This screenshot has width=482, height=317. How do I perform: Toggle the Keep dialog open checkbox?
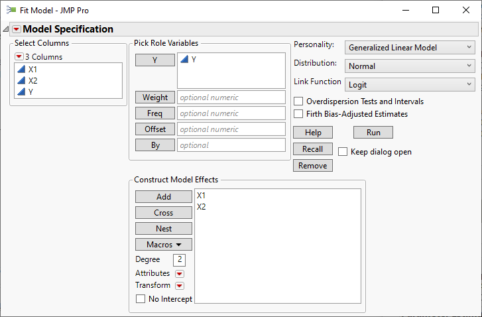(x=343, y=152)
